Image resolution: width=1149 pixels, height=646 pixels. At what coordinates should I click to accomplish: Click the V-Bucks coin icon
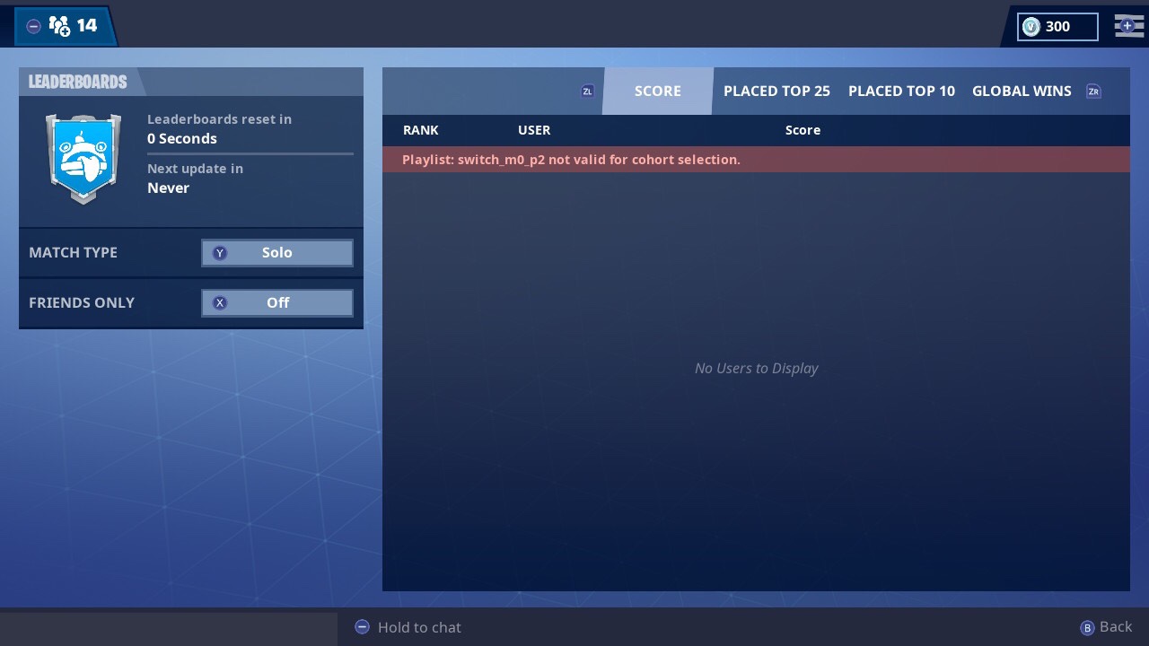point(1031,27)
